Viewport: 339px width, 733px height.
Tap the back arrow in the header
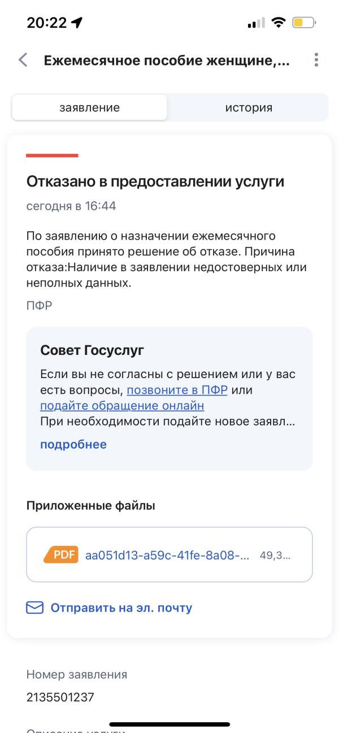tap(23, 60)
